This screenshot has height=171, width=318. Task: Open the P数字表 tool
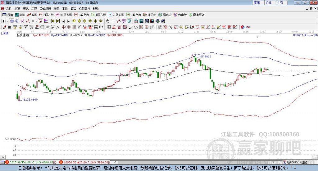82,15
